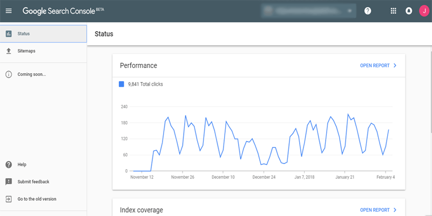This screenshot has height=216, width=432.
Task: Click the 180 y-axis value
Action: click(124, 123)
